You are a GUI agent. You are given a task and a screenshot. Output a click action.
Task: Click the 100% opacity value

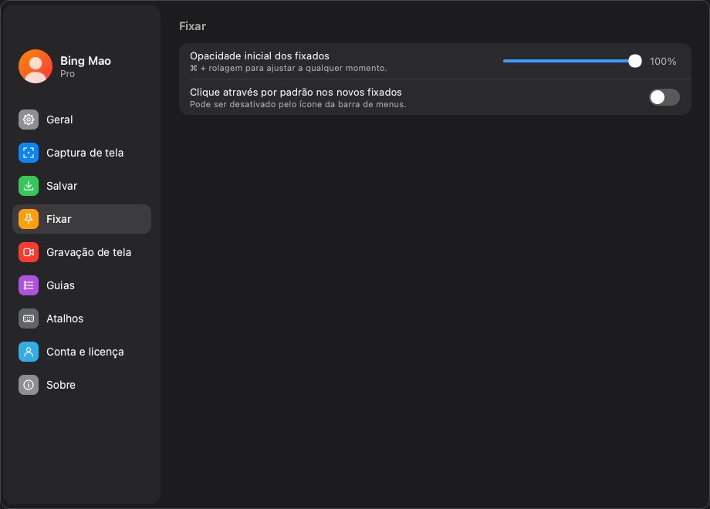[663, 62]
